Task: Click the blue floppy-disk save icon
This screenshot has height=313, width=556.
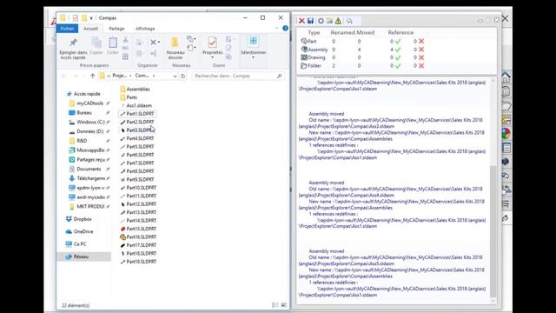Action: (x=311, y=21)
